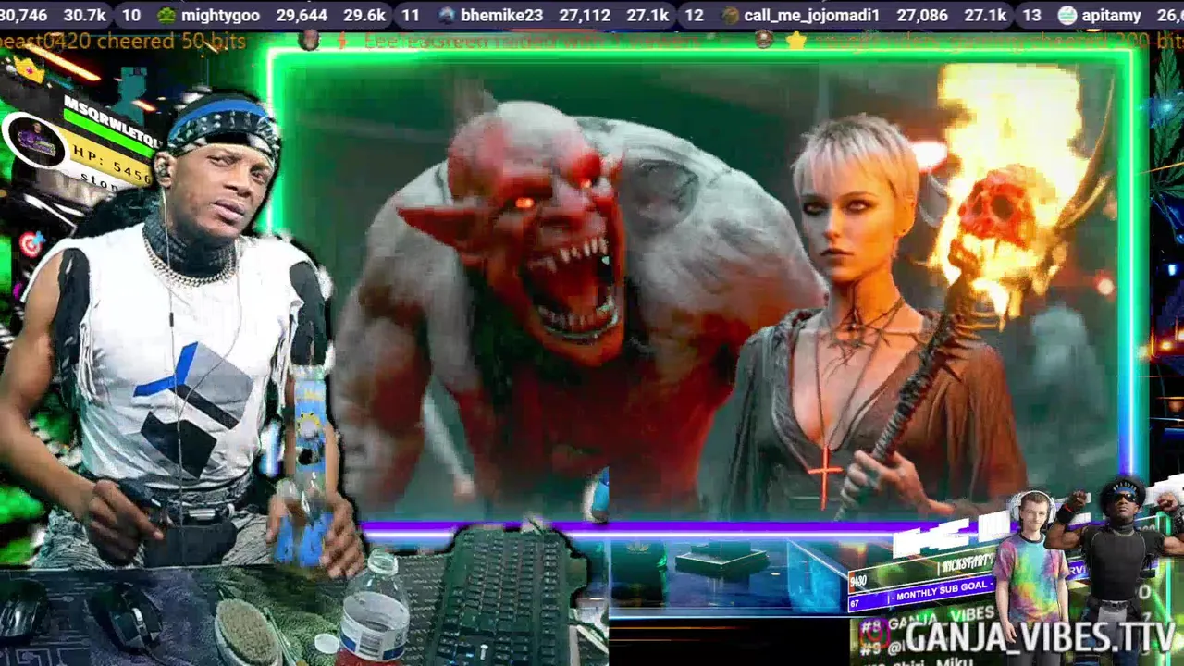The width and height of the screenshot is (1184, 666).
Task: Click the red target icon beside webcam
Action: tap(31, 245)
